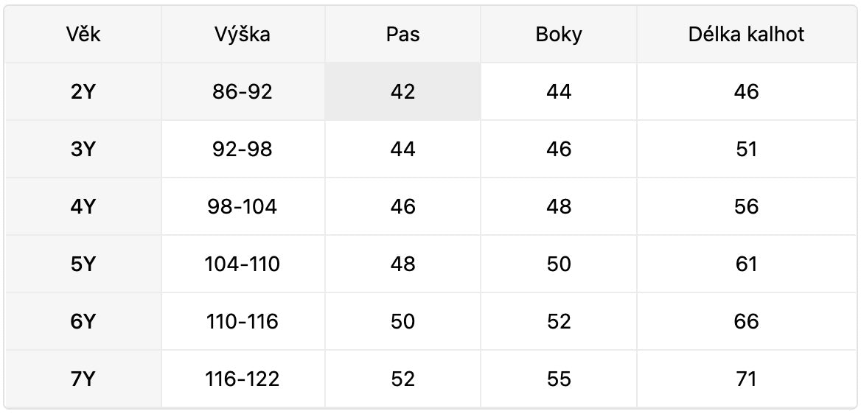Click the trouser length cell 71
Image resolution: width=861 pixels, height=414 pixels.
(746, 379)
